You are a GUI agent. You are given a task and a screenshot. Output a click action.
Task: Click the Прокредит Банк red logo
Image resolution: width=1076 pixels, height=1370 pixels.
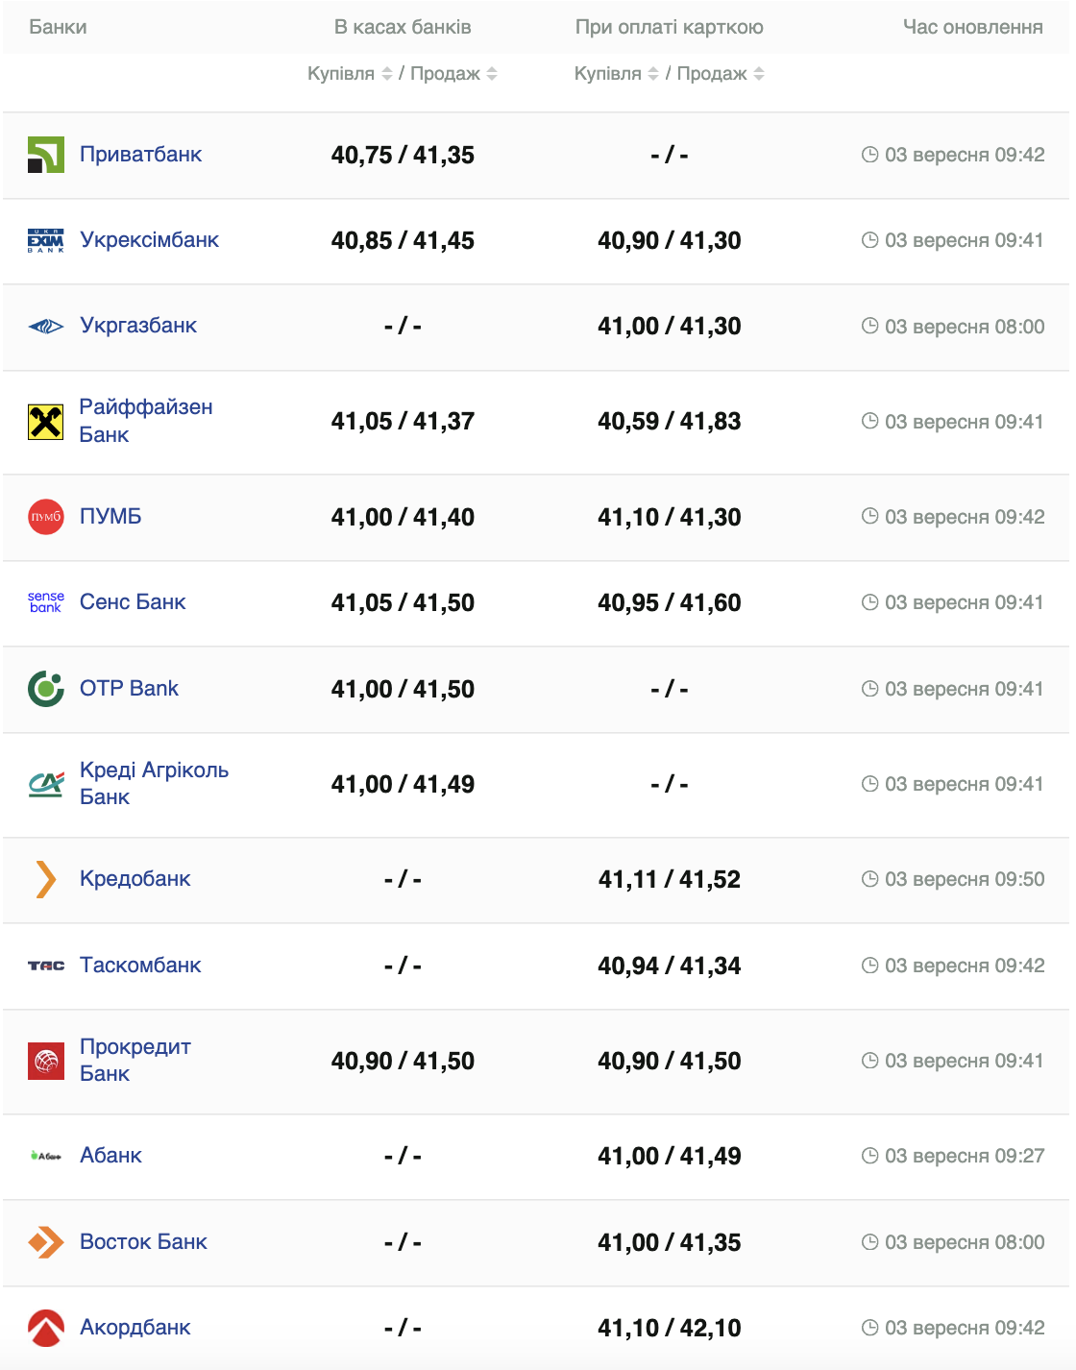(x=46, y=1061)
